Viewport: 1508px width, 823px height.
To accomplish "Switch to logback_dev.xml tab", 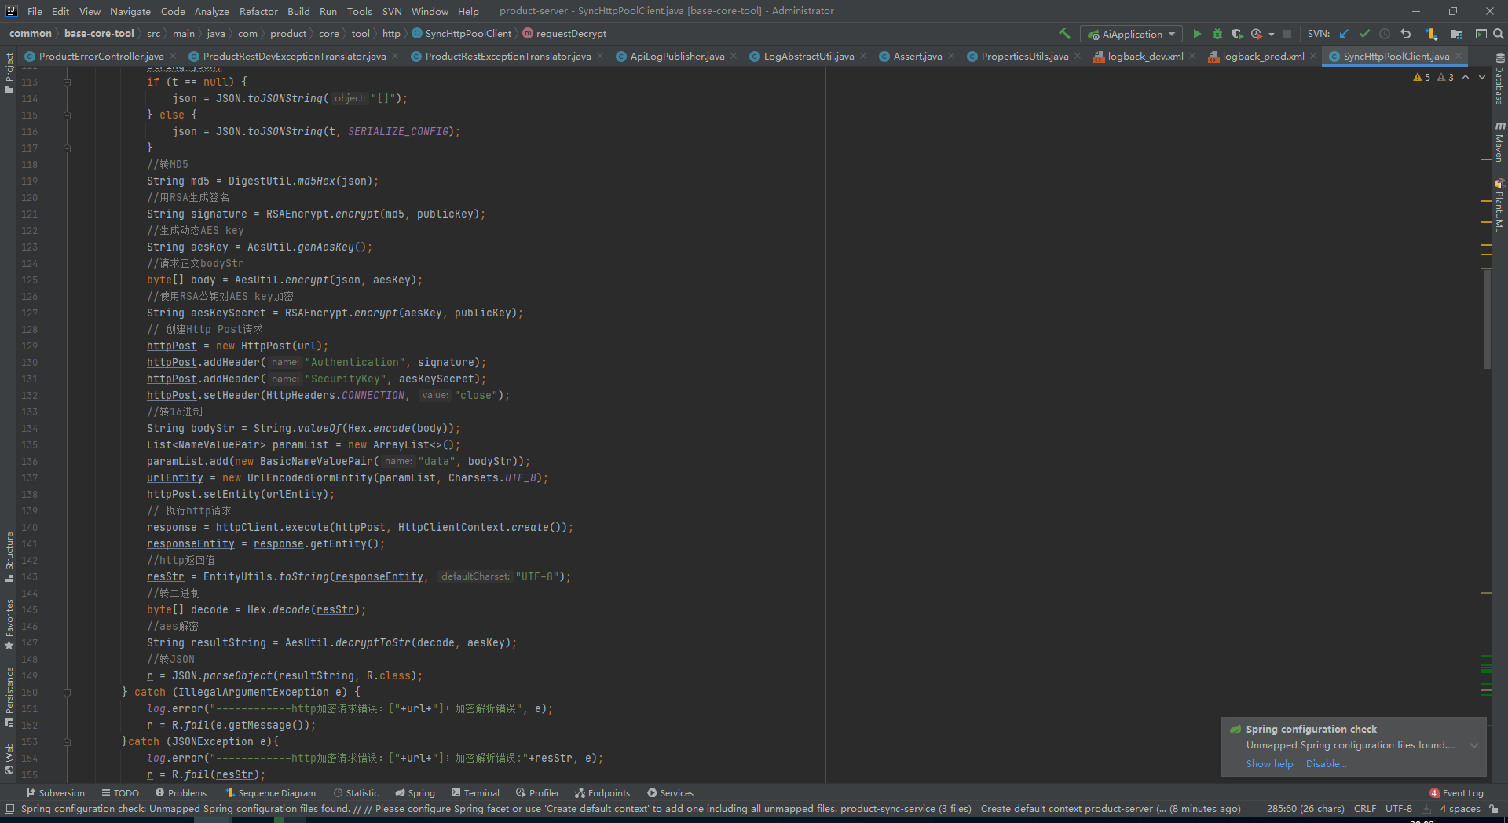I will pos(1144,56).
